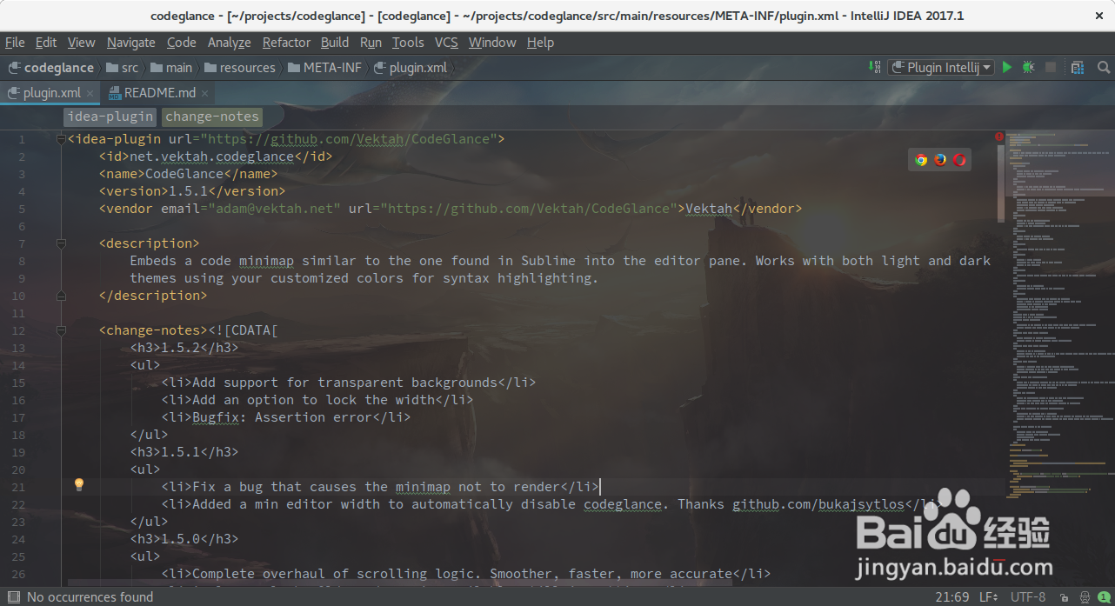Open the Analyze menu

point(230,42)
